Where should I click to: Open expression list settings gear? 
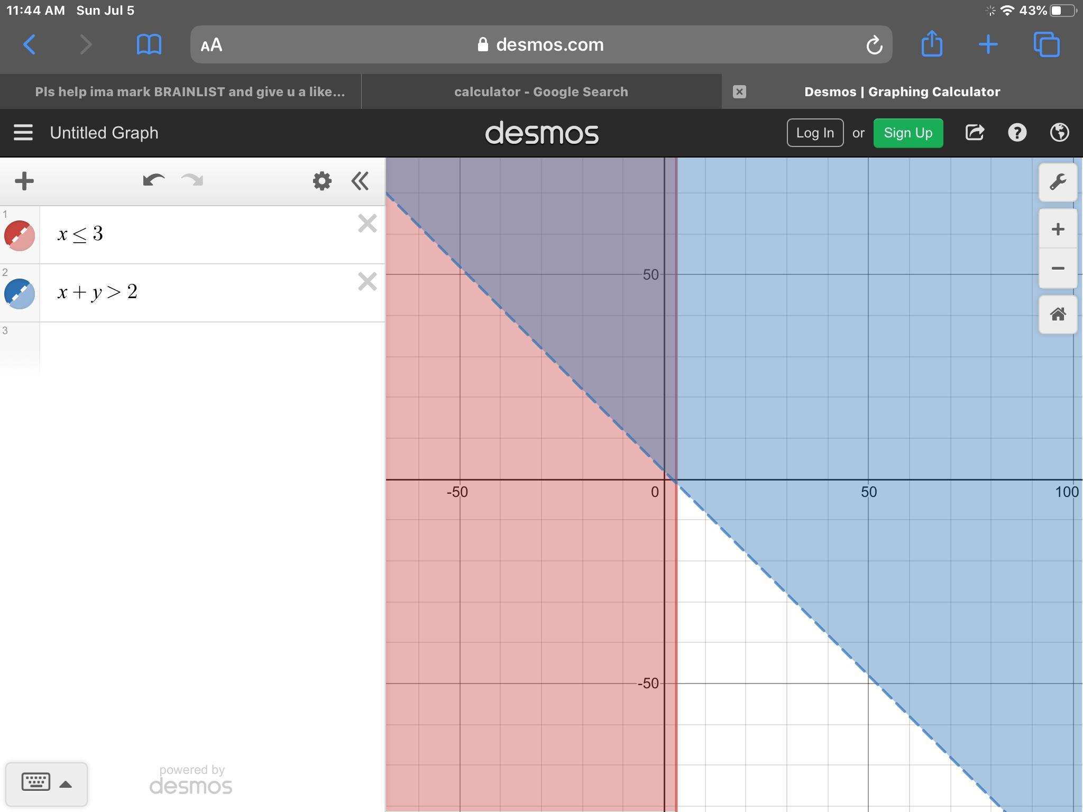click(x=322, y=181)
